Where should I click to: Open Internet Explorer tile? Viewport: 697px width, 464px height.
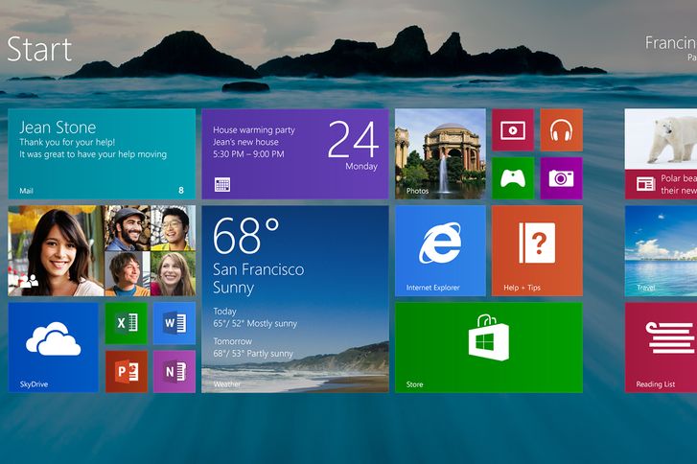click(440, 250)
